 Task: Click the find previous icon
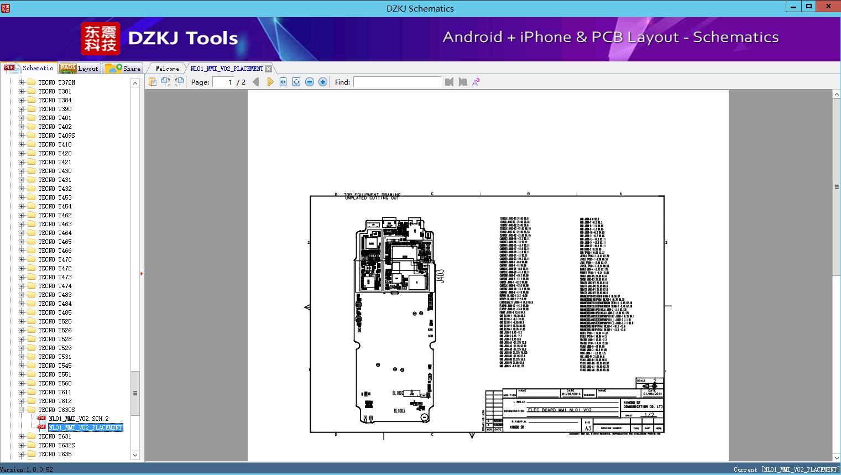[x=449, y=82]
